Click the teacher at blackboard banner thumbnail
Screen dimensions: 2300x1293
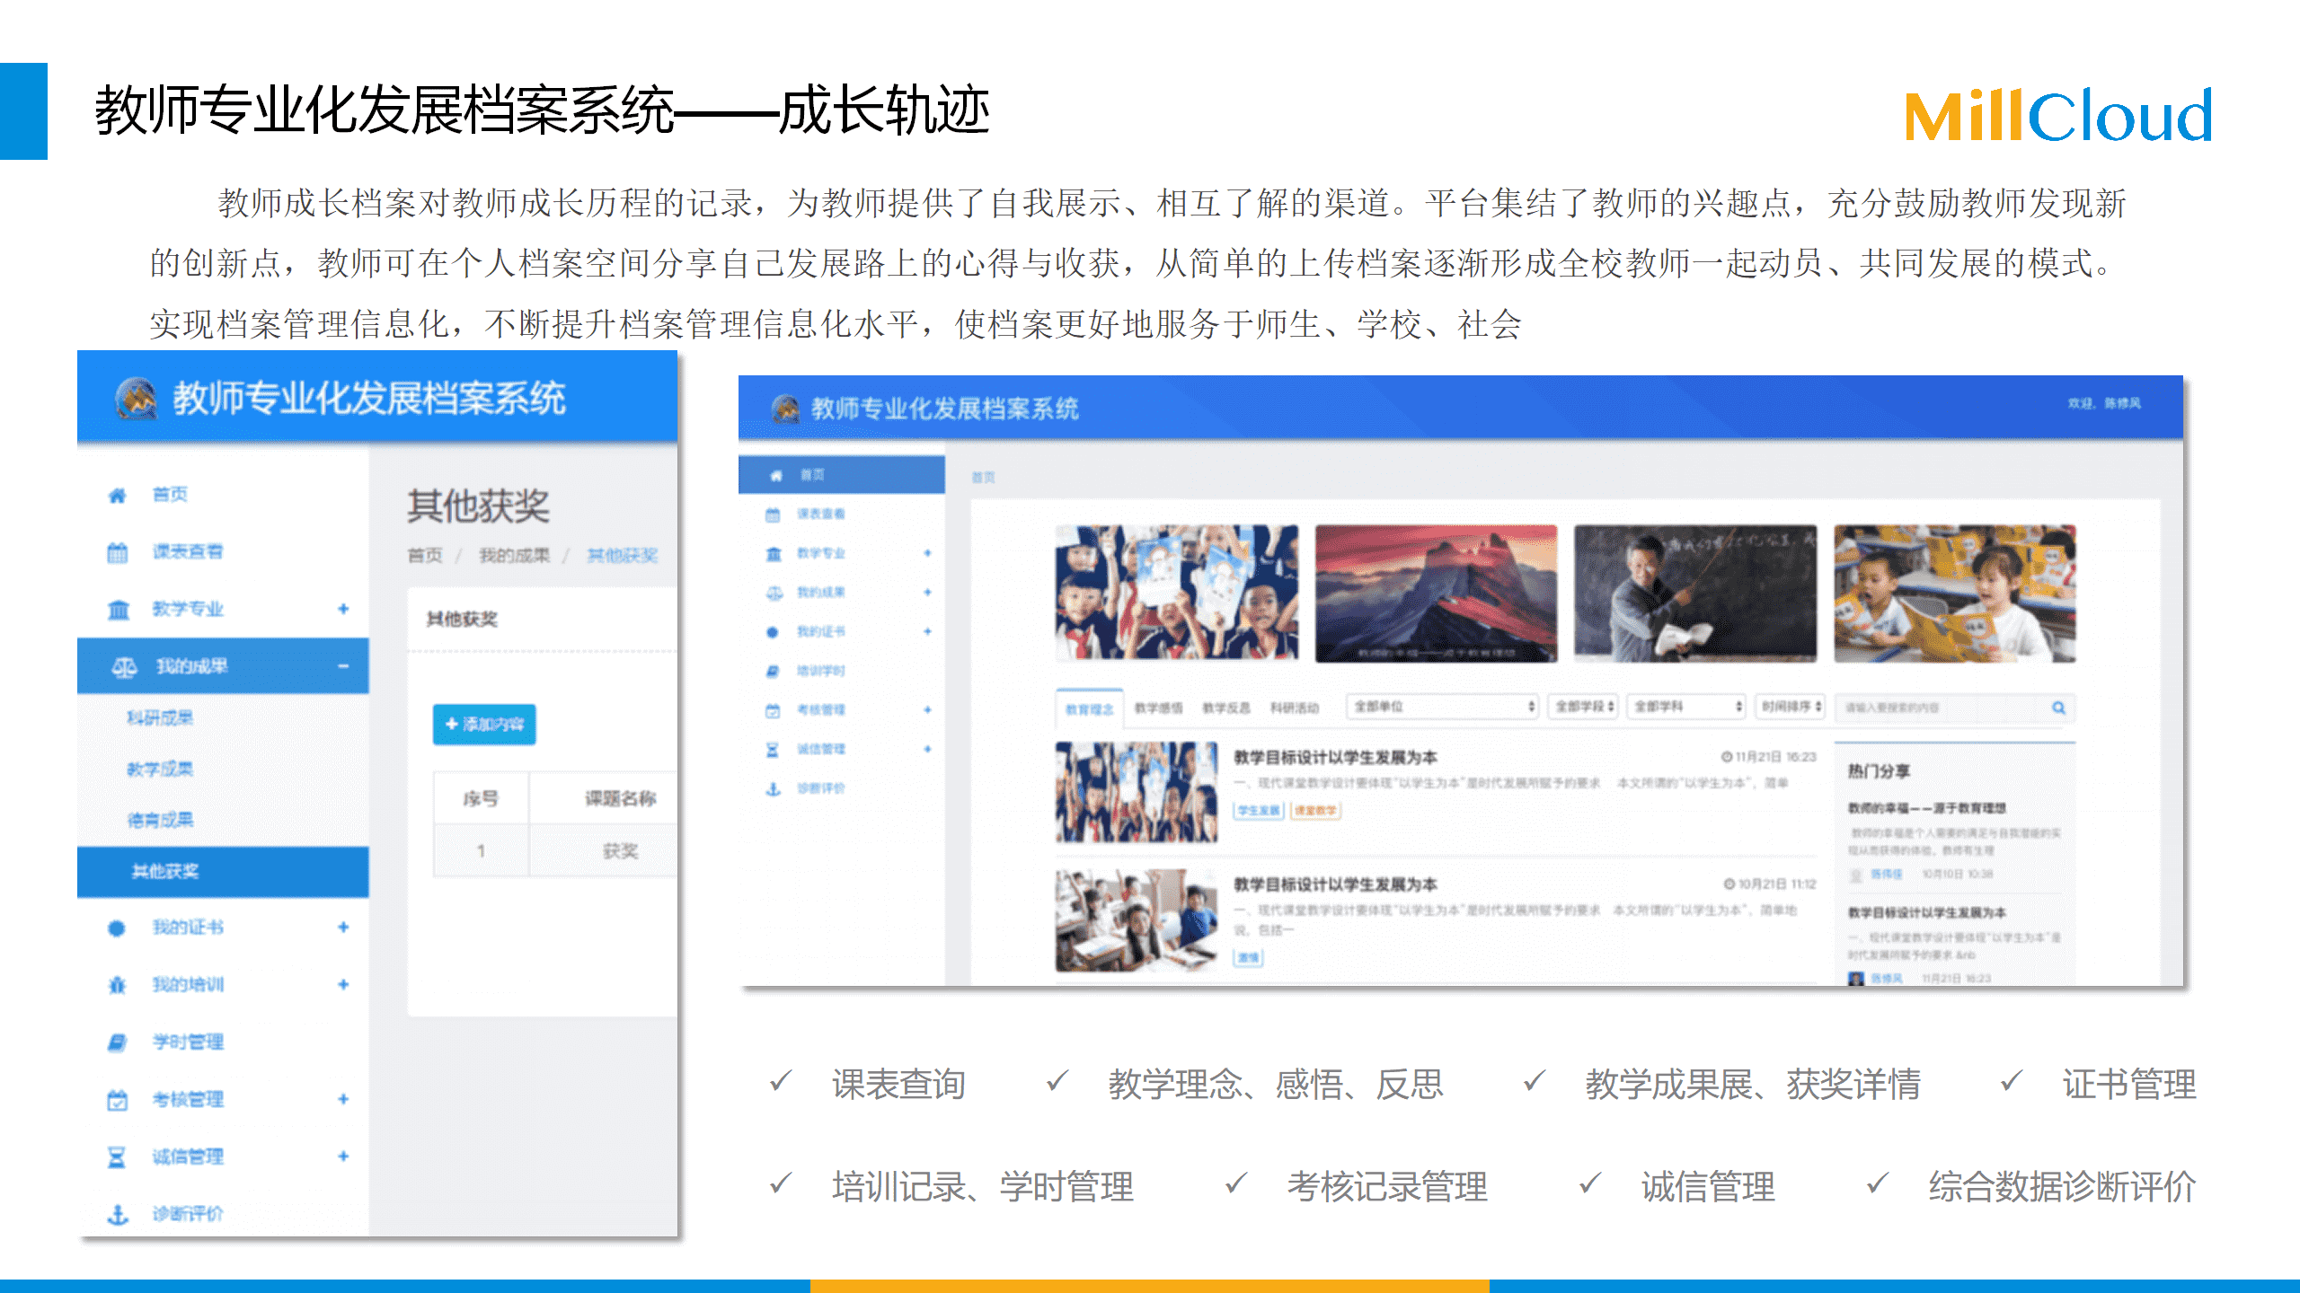1694,594
